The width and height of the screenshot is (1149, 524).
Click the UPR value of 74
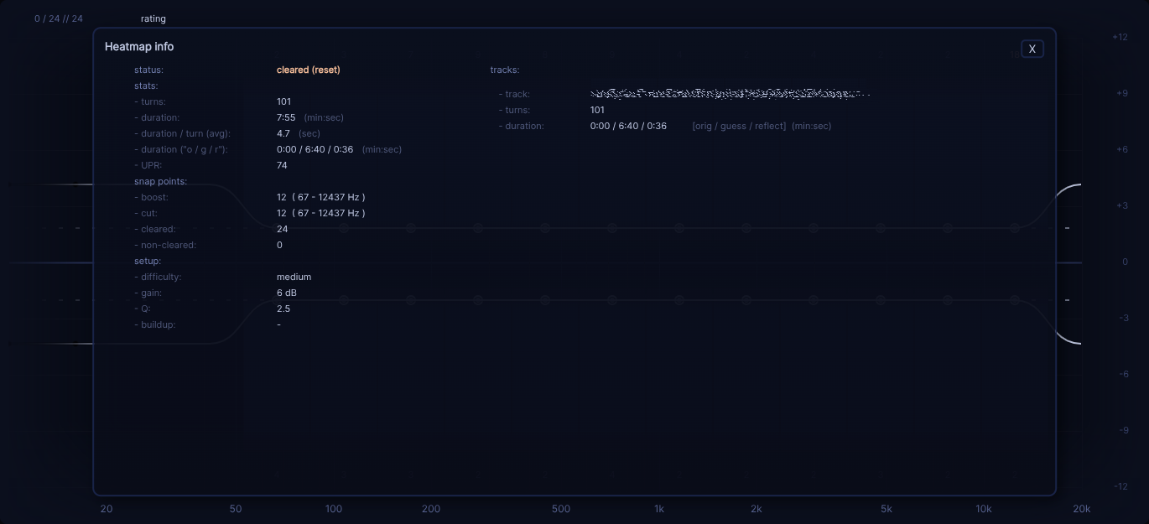282,165
